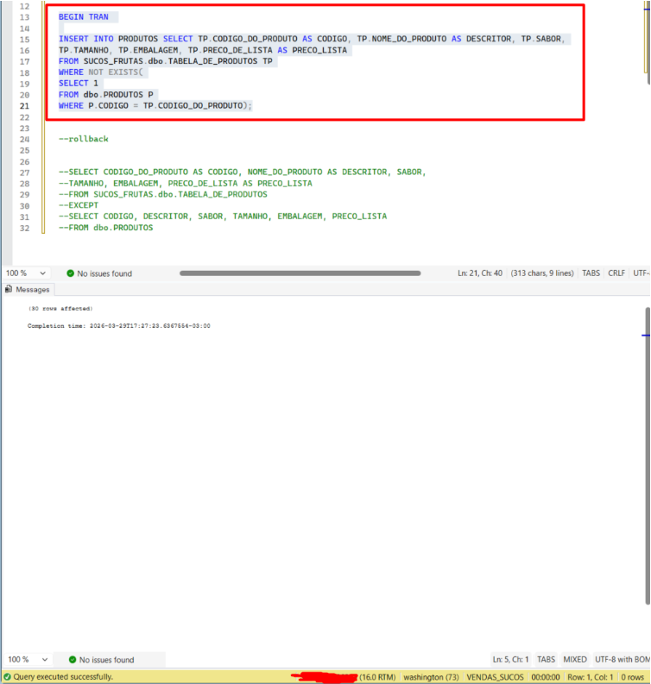Click the washington (73) login entry
Viewport: 651px width, 684px height.
point(431,676)
